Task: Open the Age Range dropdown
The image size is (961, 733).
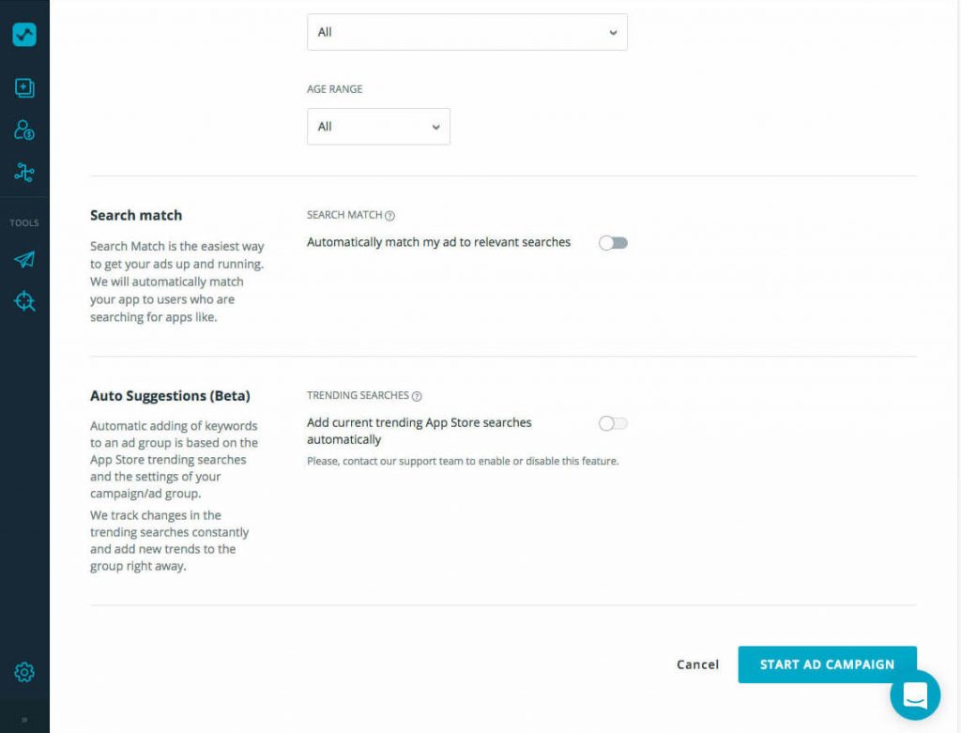Action: tap(378, 127)
